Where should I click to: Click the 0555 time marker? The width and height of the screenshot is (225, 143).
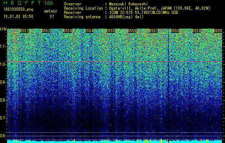tap(111, 31)
